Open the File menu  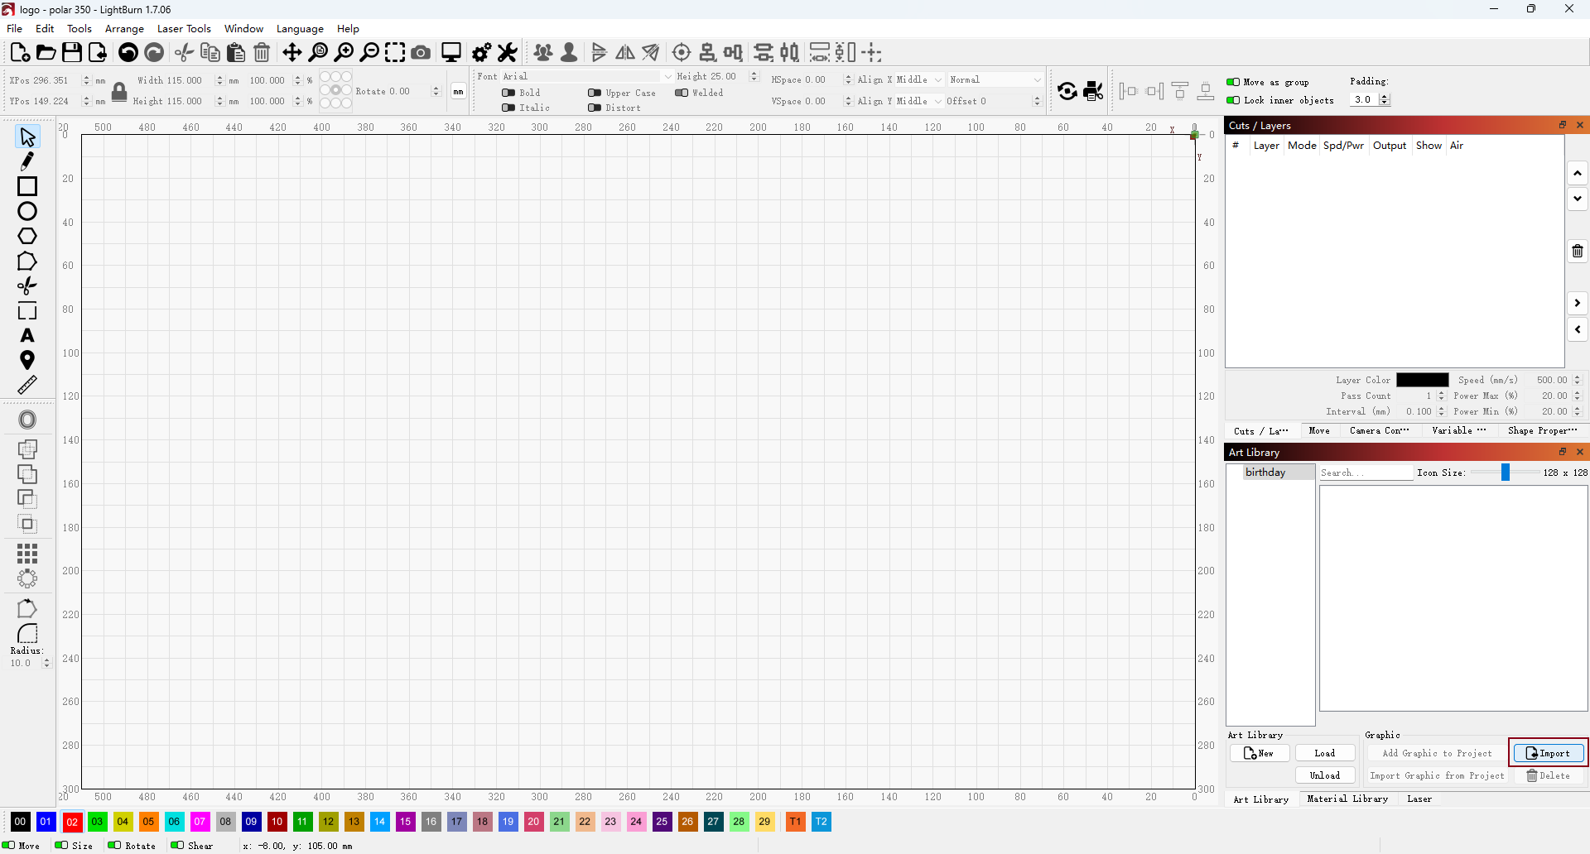15,29
